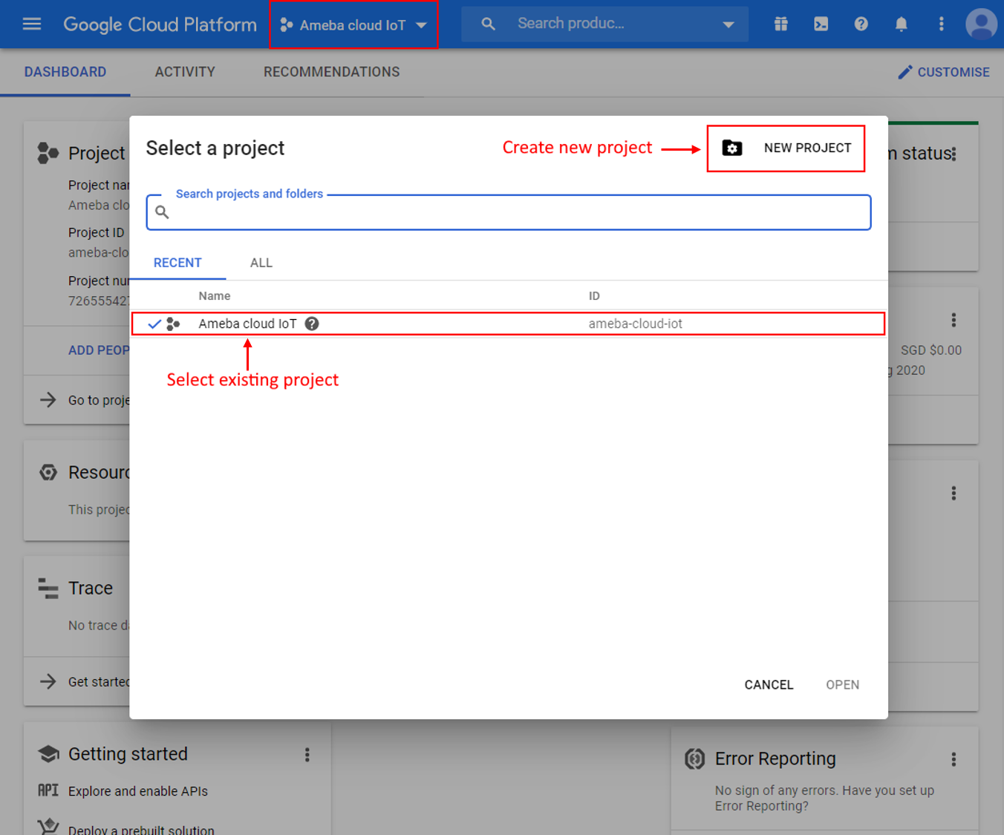The height and width of the screenshot is (835, 1004).
Task: Click the ID column header
Action: click(594, 296)
